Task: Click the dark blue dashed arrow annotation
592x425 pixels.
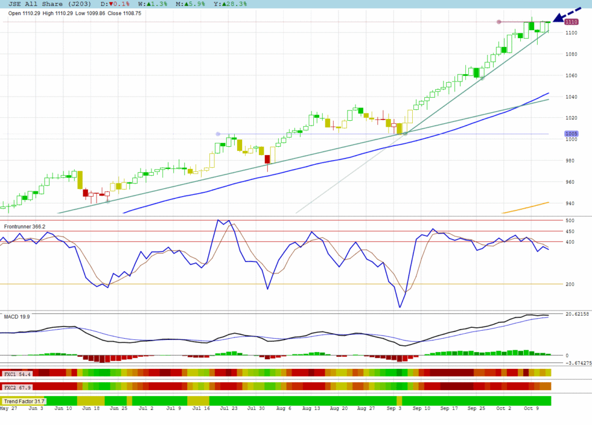Action: pyautogui.click(x=568, y=14)
